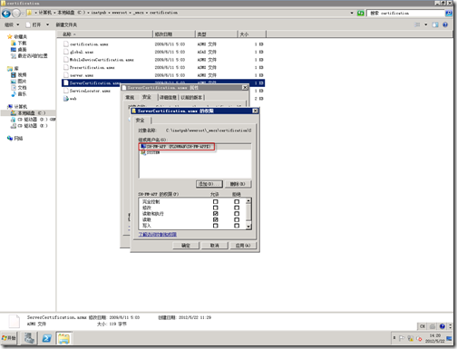Open Server Manager icon in taskbar

[29, 338]
